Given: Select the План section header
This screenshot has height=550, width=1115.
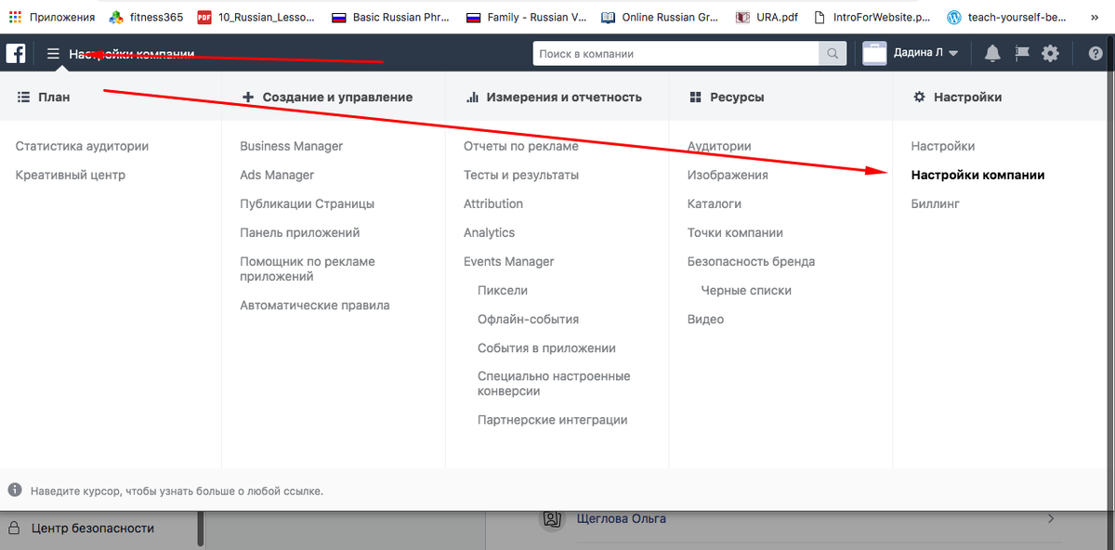Looking at the screenshot, I should 44,97.
